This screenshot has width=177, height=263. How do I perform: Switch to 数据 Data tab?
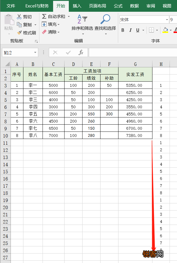coord(134,6)
